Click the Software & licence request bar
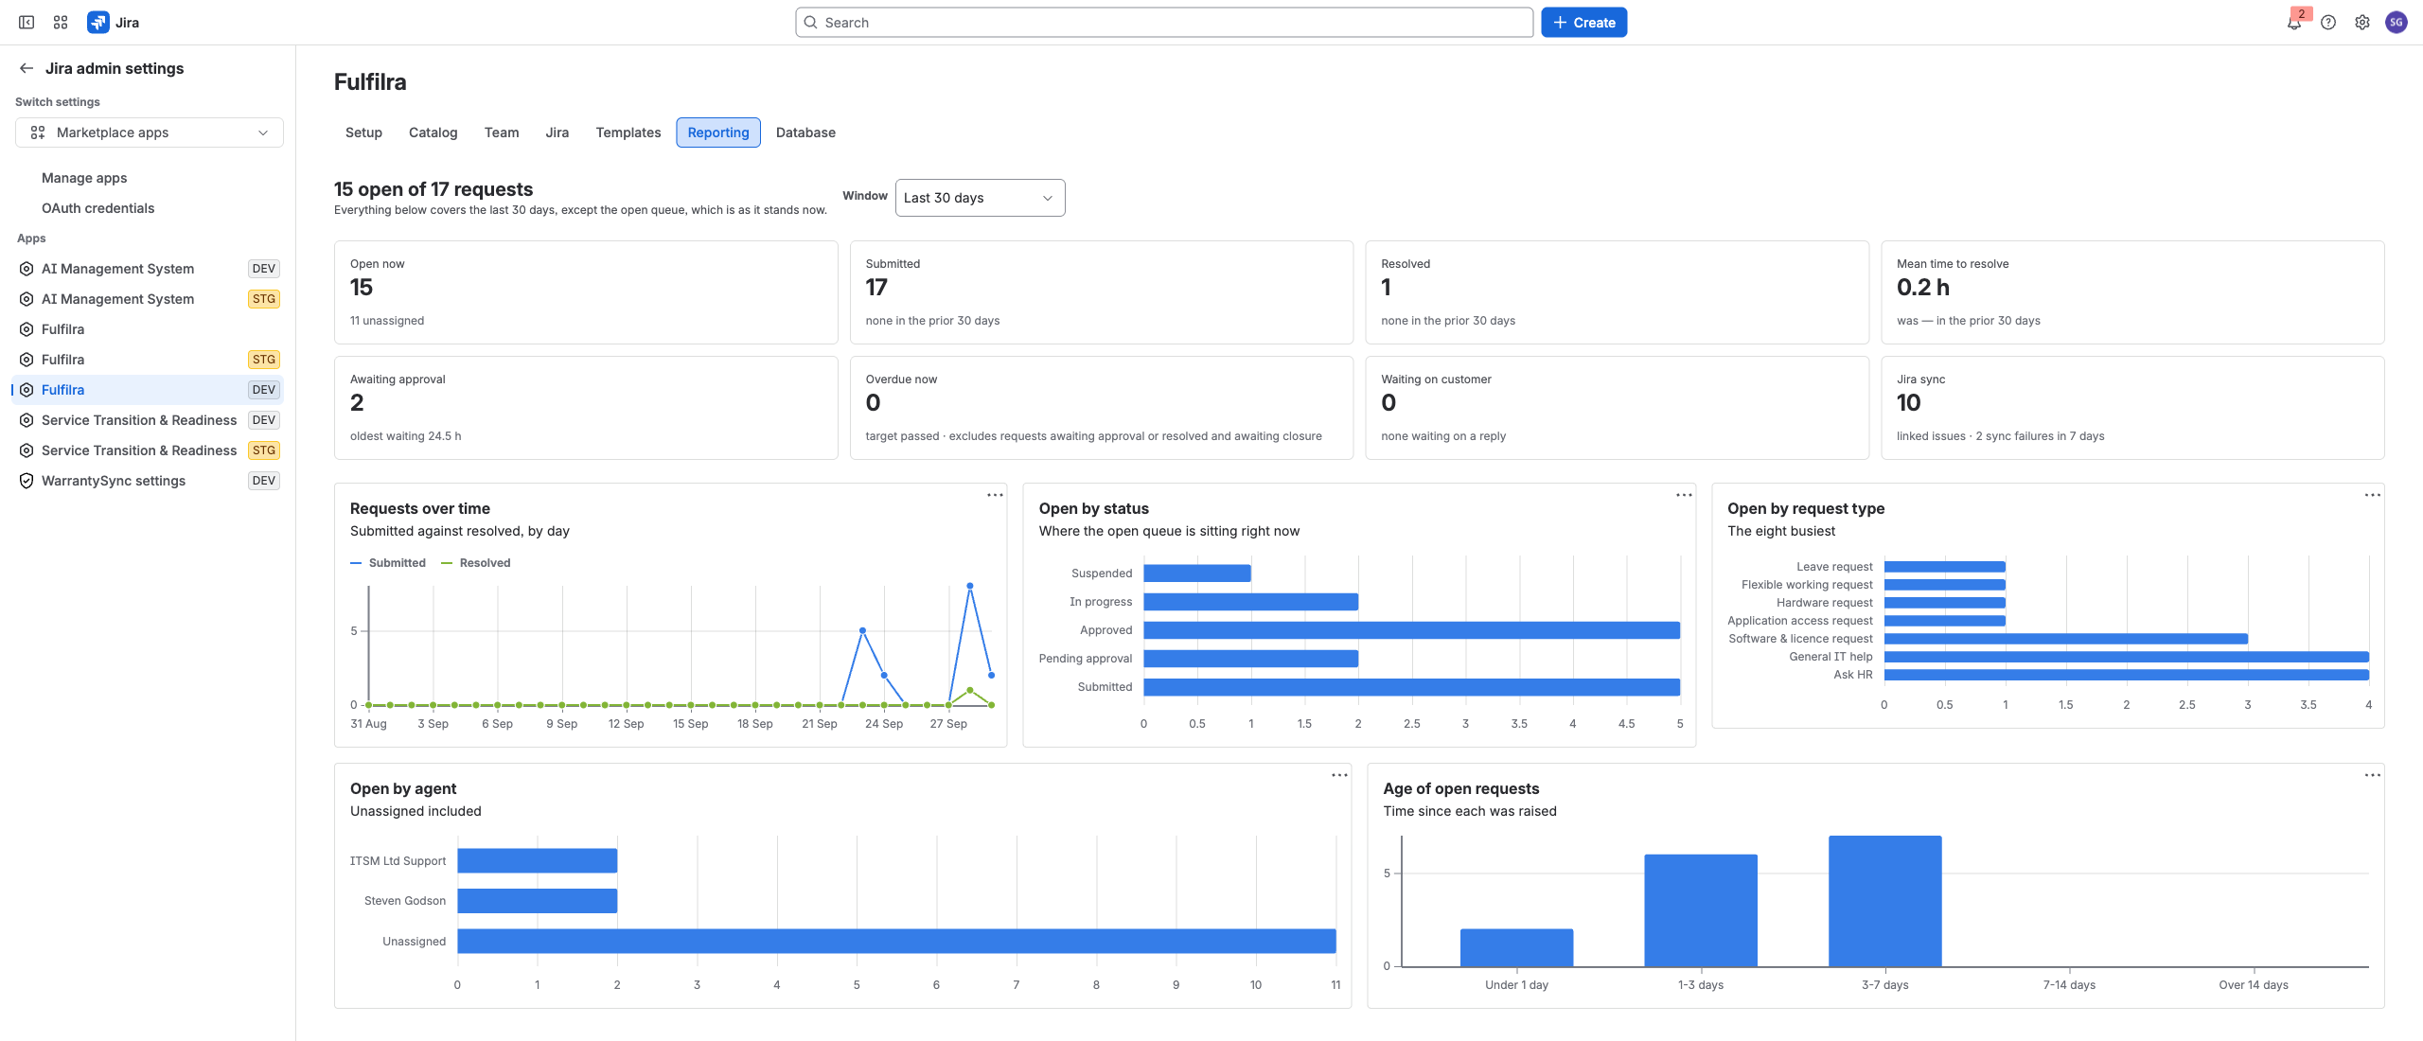Screen dimensions: 2423x1041 tap(2066, 639)
